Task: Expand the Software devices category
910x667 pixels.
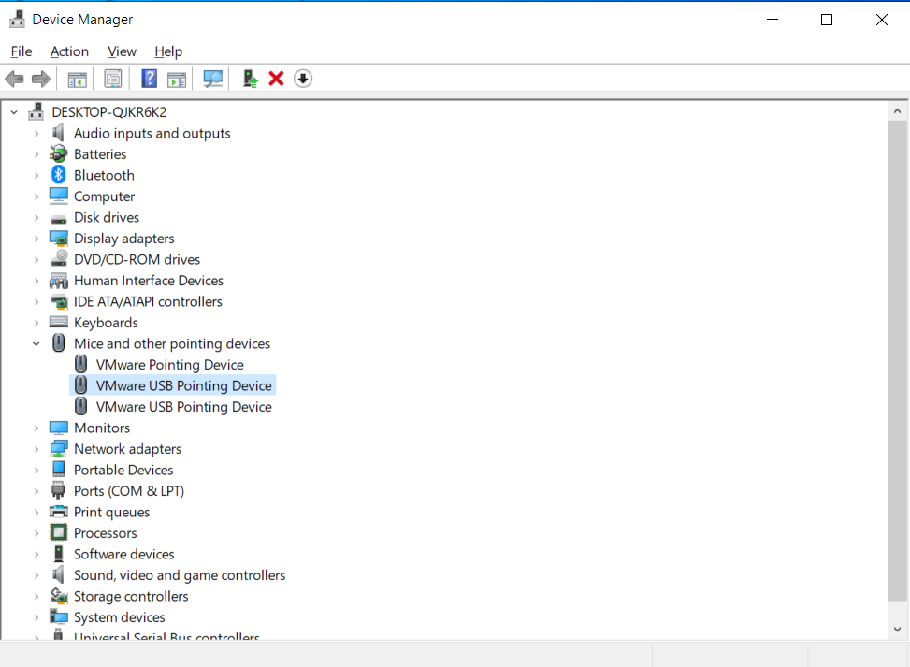Action: coord(36,554)
